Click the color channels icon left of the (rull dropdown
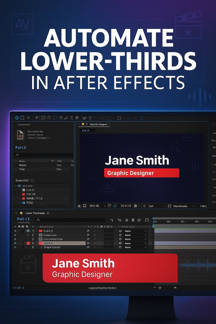216x324 pixels. (x=144, y=206)
